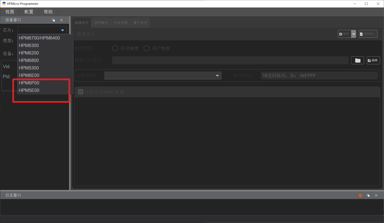The height and width of the screenshot is (223, 384).
Task: Open the 视图 menu
Action: [10, 12]
